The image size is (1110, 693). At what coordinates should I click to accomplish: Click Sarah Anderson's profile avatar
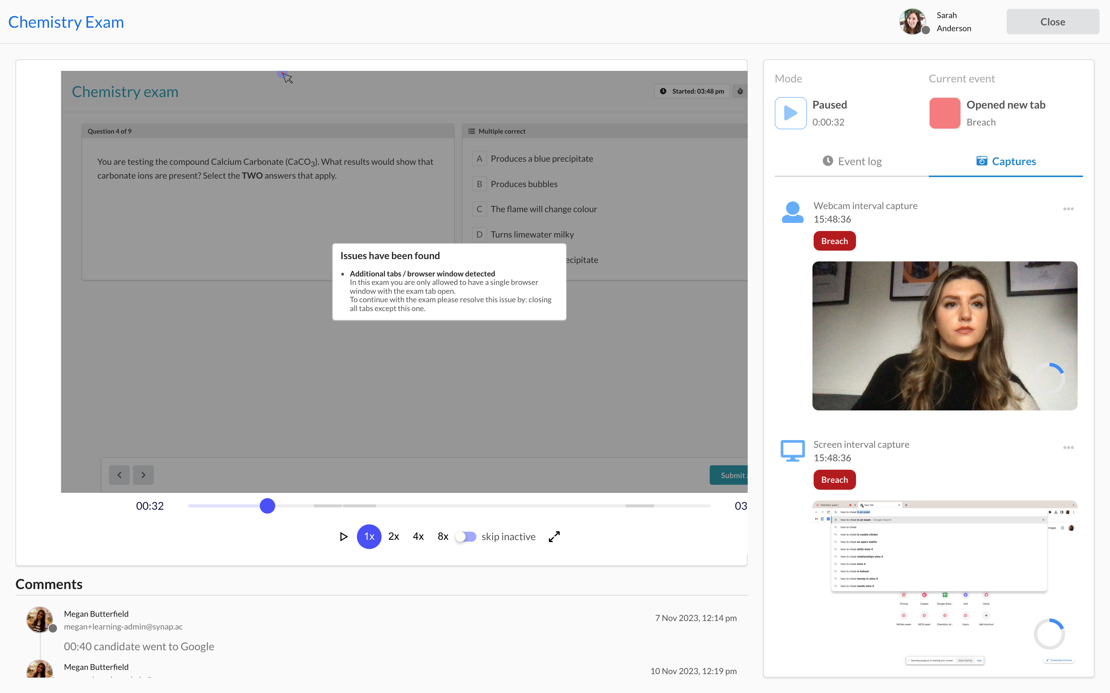(x=913, y=22)
